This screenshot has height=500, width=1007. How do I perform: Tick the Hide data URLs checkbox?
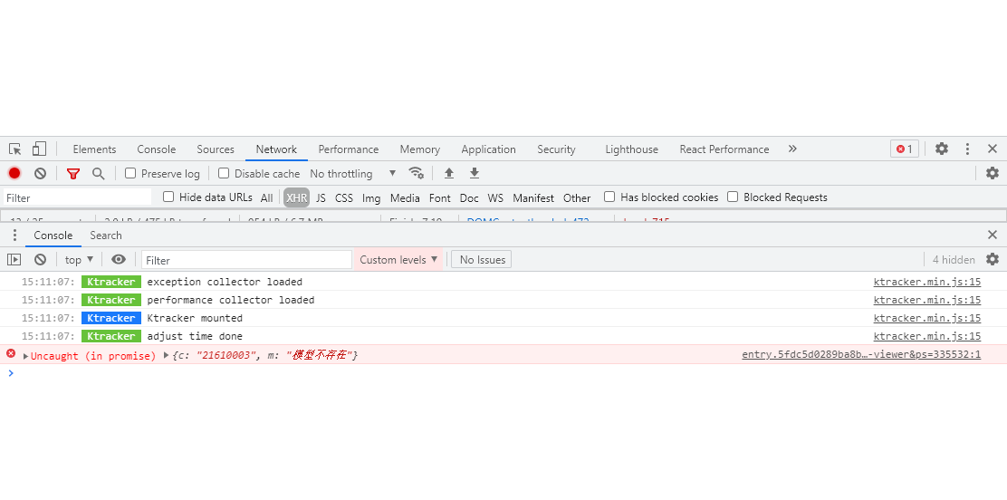(168, 197)
